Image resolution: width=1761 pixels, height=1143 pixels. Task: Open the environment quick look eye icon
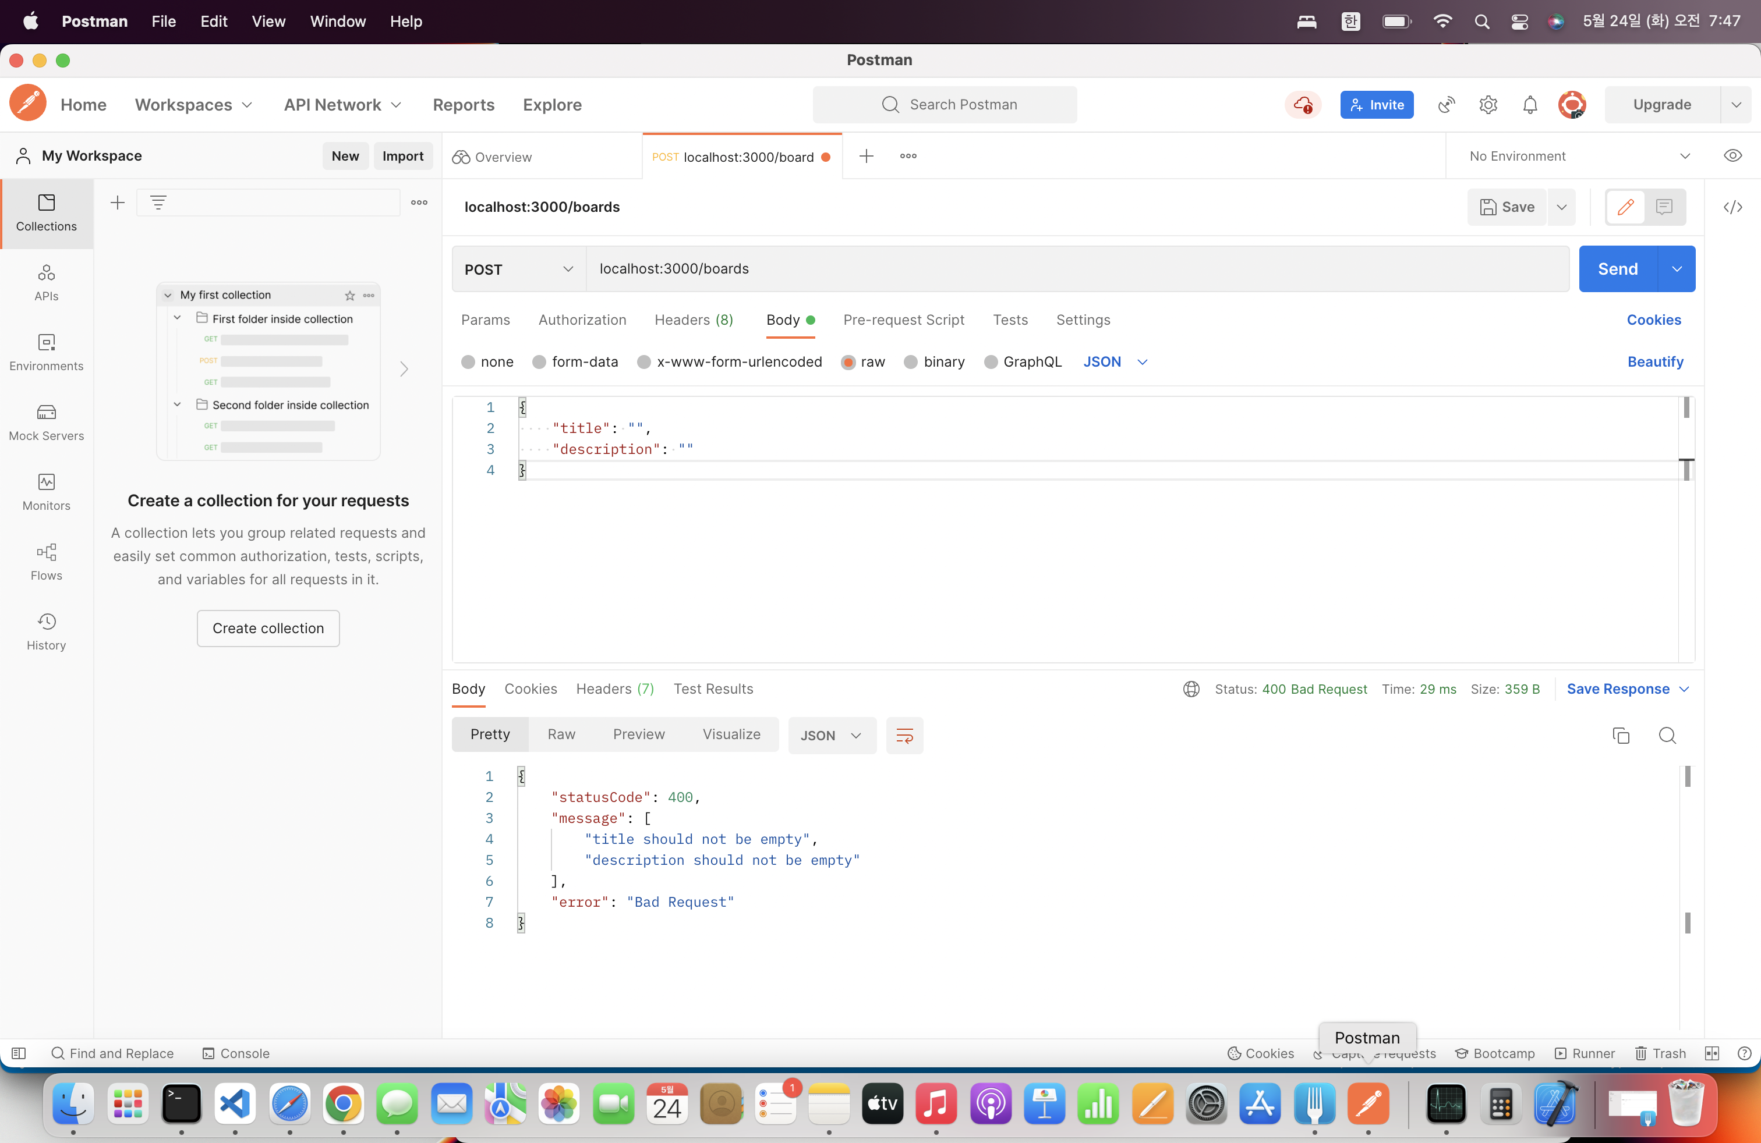[x=1732, y=156]
